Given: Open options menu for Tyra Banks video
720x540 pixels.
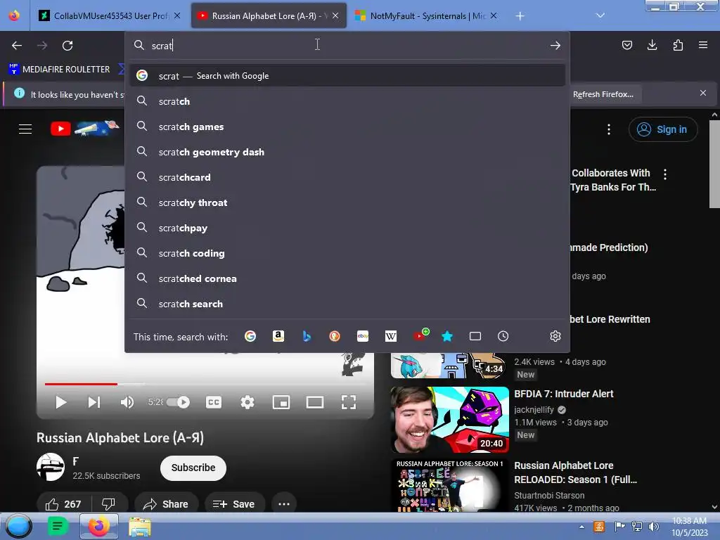Looking at the screenshot, I should 665,174.
